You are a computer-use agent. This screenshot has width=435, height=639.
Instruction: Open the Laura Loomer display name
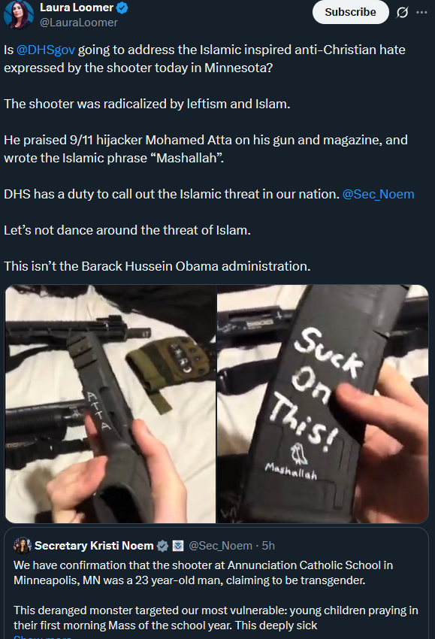(77, 8)
